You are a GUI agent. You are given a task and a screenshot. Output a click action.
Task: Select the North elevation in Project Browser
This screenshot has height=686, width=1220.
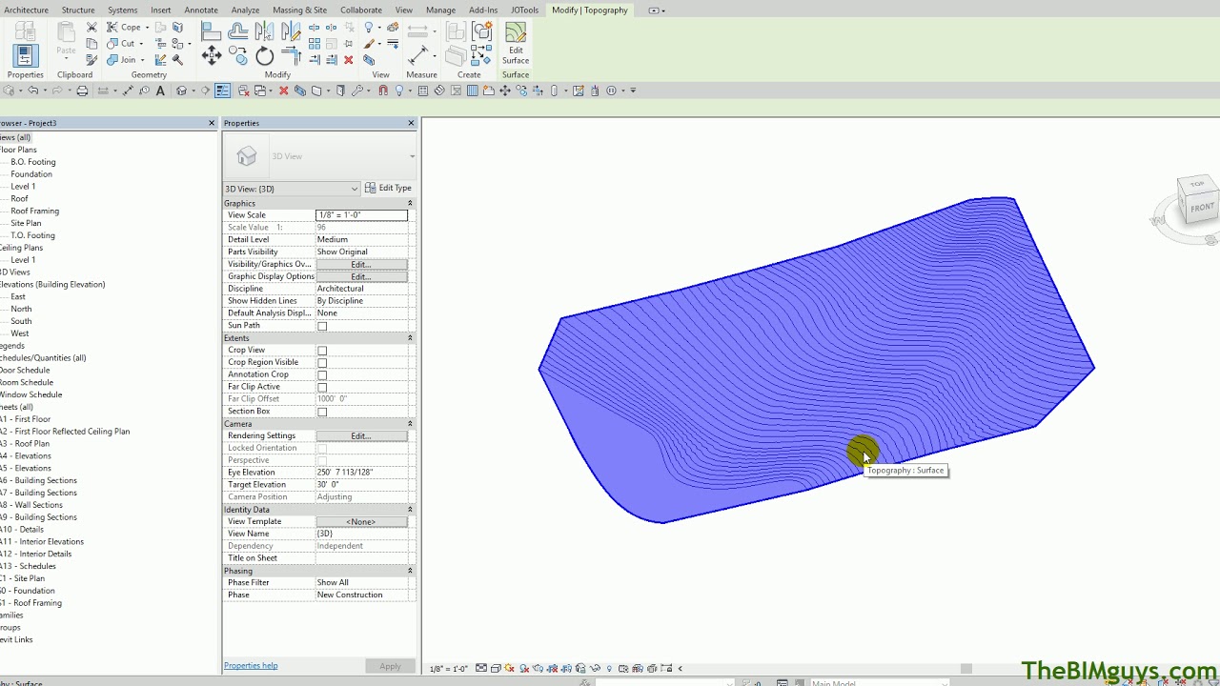(21, 309)
